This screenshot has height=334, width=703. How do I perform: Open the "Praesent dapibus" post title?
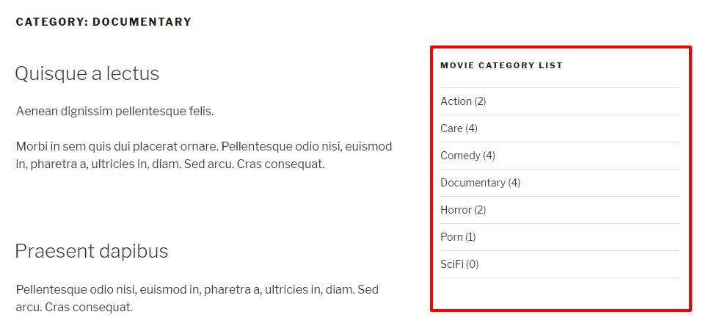(x=91, y=251)
